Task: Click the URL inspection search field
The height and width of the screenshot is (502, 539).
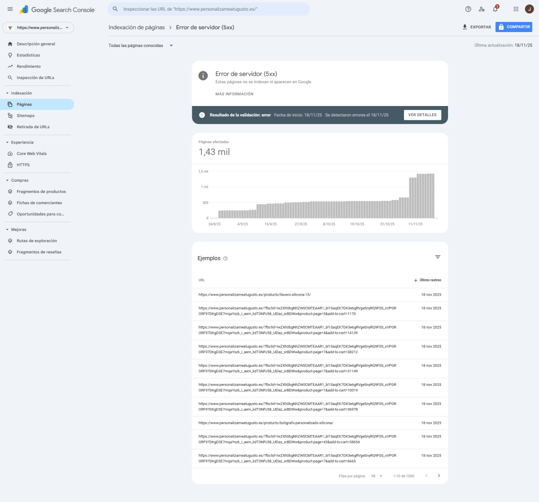Action: [209, 9]
